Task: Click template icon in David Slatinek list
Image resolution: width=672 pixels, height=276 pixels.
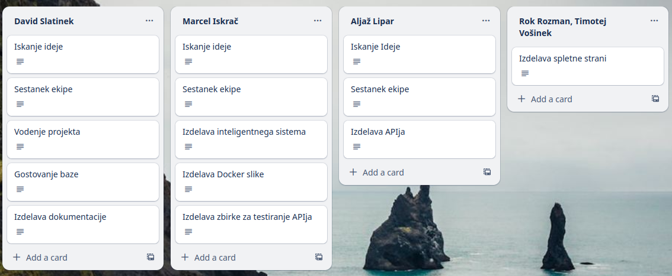Action: tap(151, 257)
